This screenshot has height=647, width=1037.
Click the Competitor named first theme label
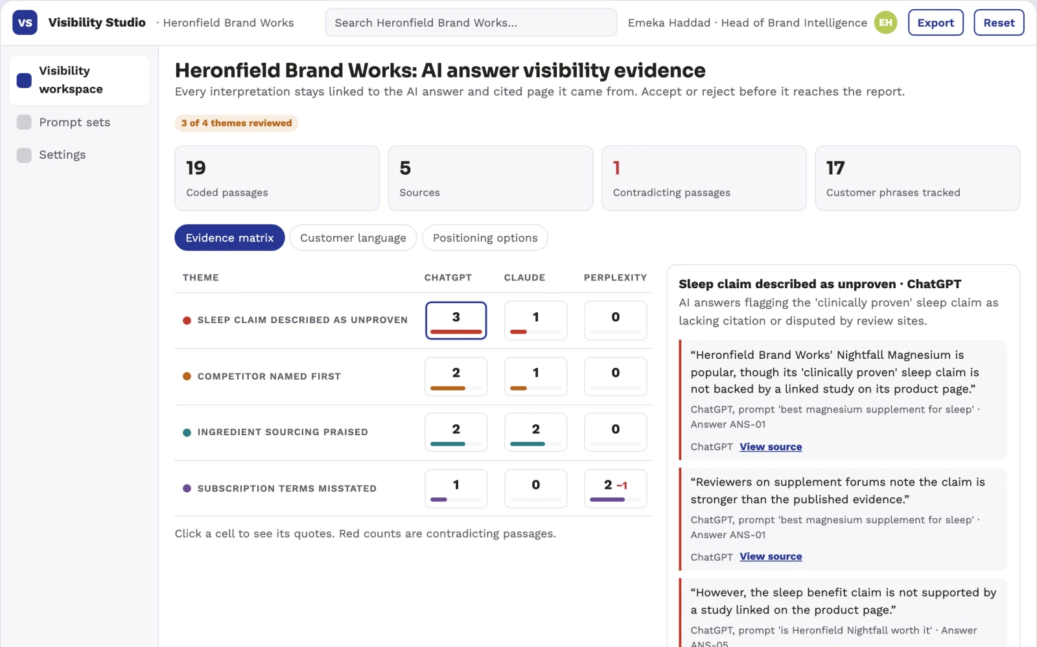click(269, 376)
